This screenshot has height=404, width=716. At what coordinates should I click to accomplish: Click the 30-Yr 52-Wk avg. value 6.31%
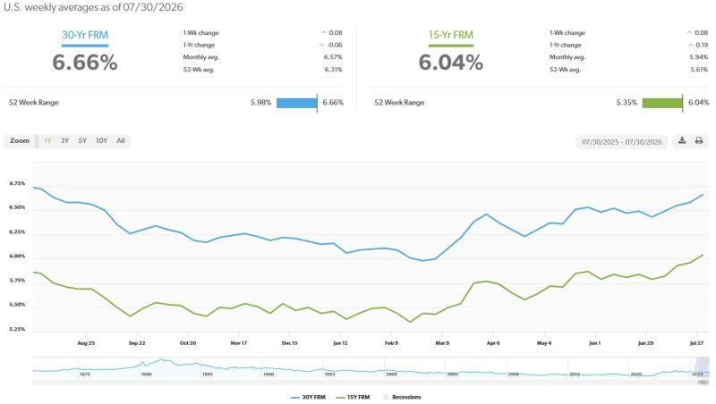coord(333,70)
